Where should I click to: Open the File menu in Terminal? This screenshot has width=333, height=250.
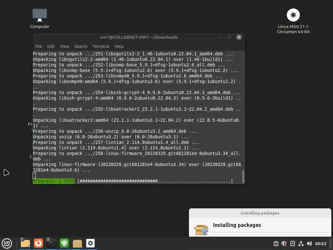[38, 46]
